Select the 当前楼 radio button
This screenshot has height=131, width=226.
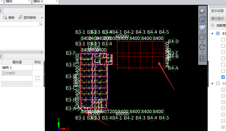(x=213, y=25)
